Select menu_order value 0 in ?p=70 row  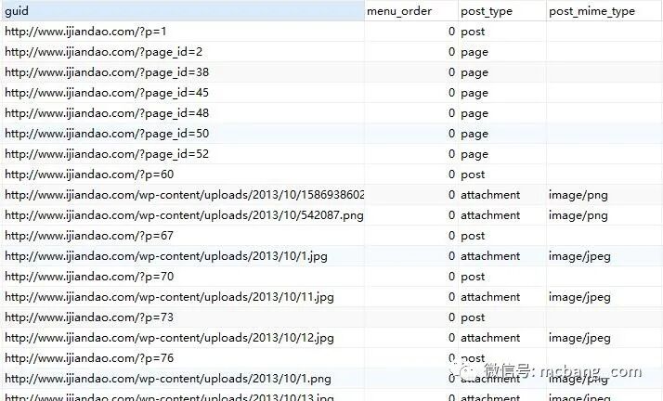(411, 277)
